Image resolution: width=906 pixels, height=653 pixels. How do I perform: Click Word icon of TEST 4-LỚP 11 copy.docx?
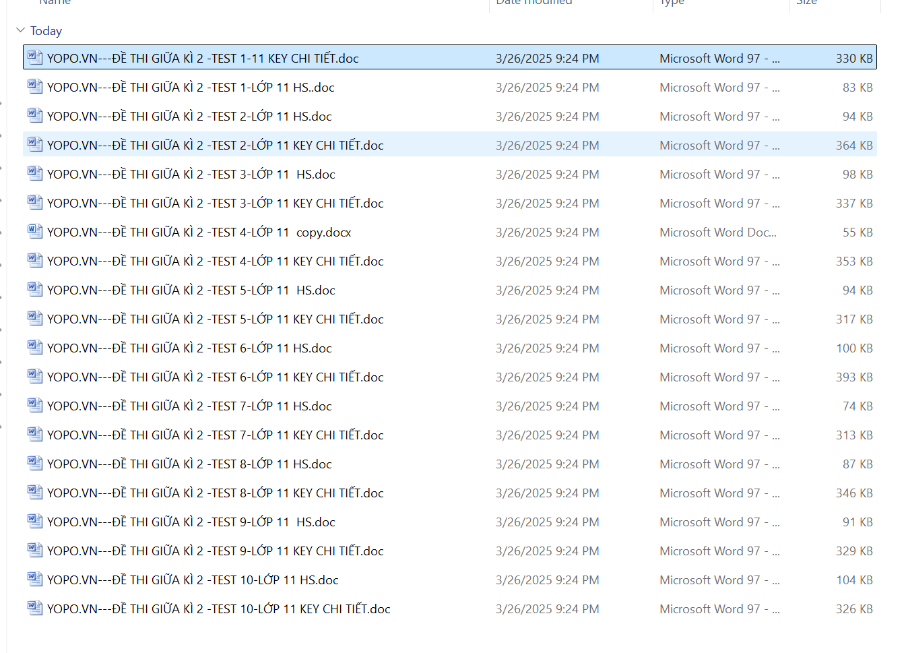[x=34, y=232]
